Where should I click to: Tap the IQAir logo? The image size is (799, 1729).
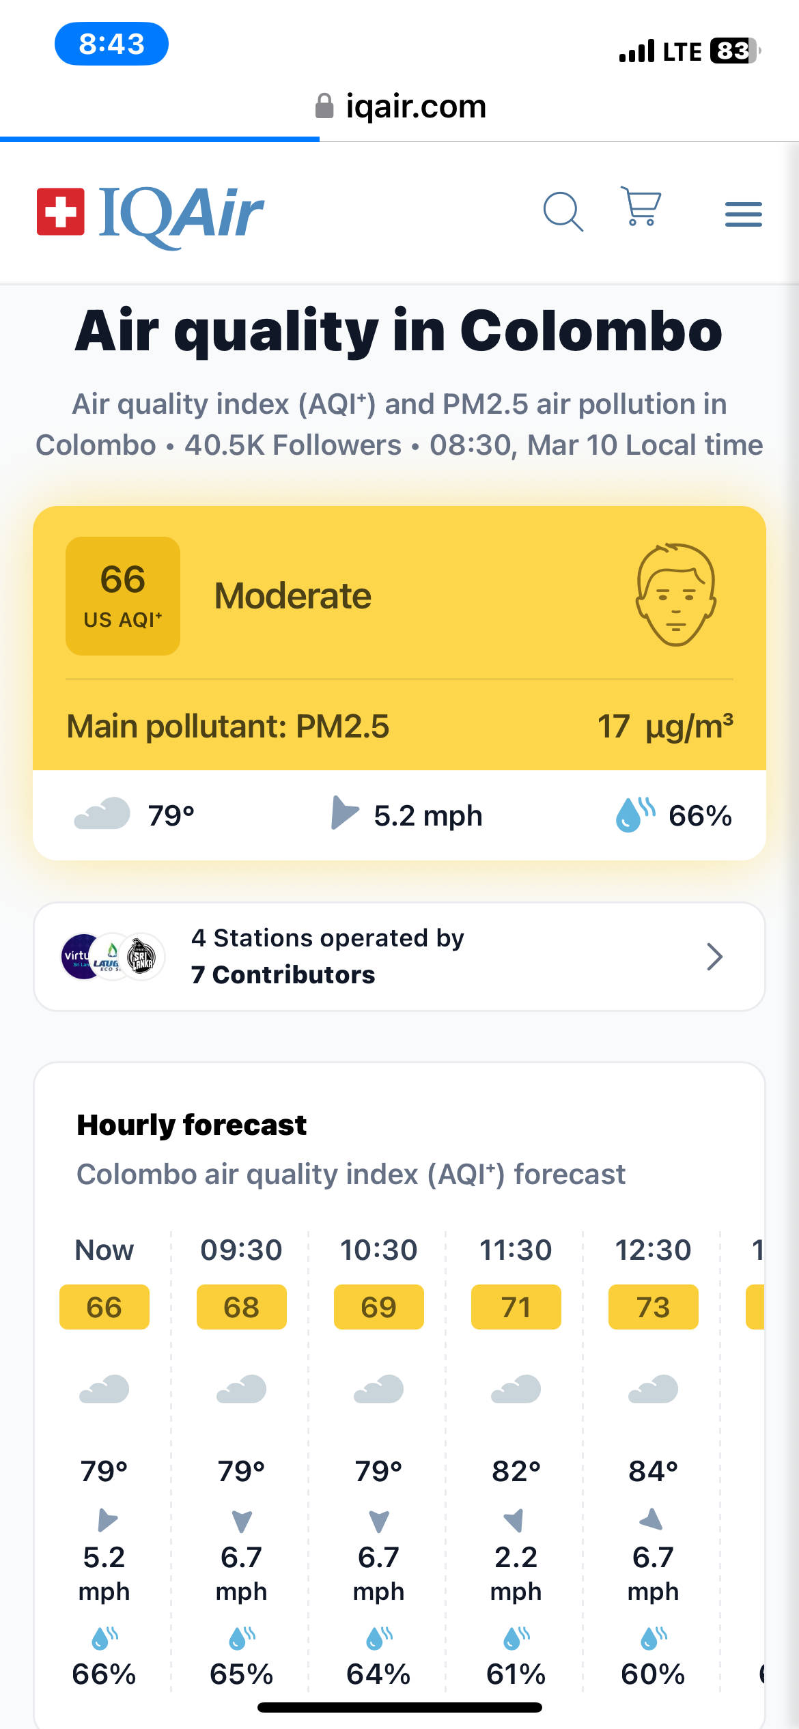(x=151, y=214)
